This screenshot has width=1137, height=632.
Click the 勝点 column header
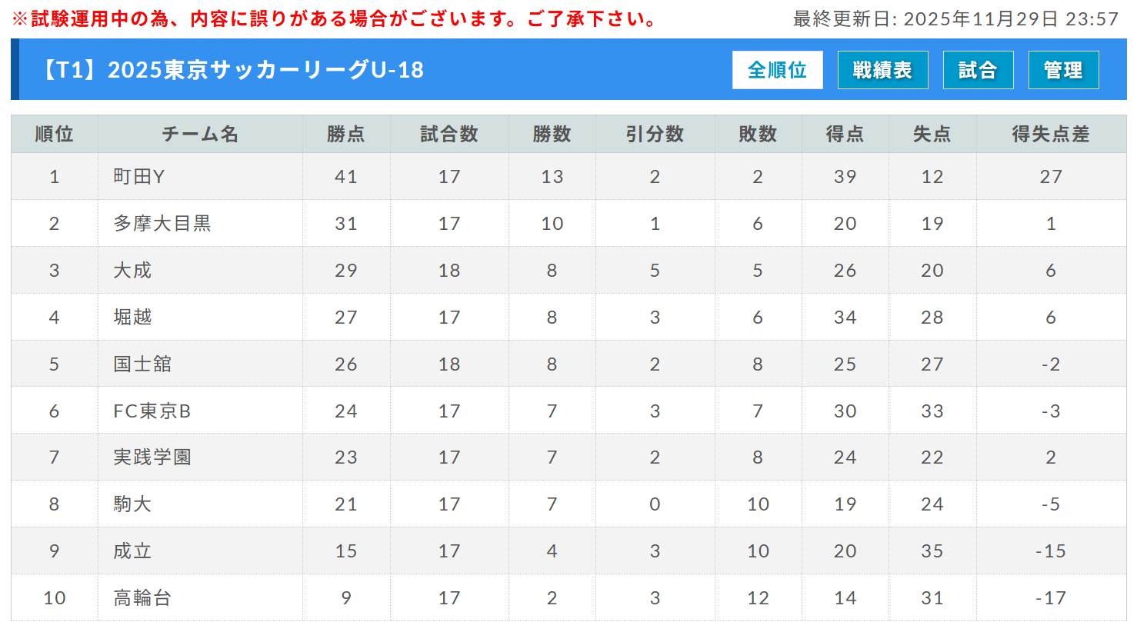click(346, 135)
